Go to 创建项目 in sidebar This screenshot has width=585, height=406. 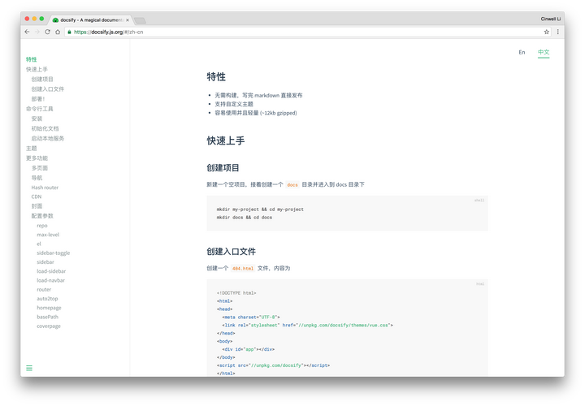point(42,79)
